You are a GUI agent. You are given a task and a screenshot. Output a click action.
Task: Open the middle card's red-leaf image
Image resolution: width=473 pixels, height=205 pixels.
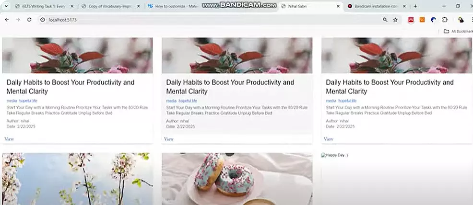pos(237,56)
